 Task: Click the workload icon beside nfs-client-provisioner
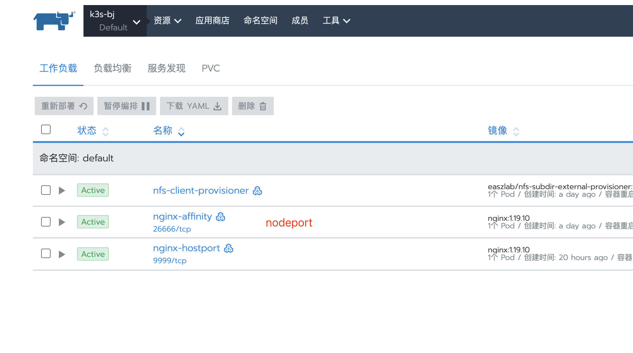[257, 191]
